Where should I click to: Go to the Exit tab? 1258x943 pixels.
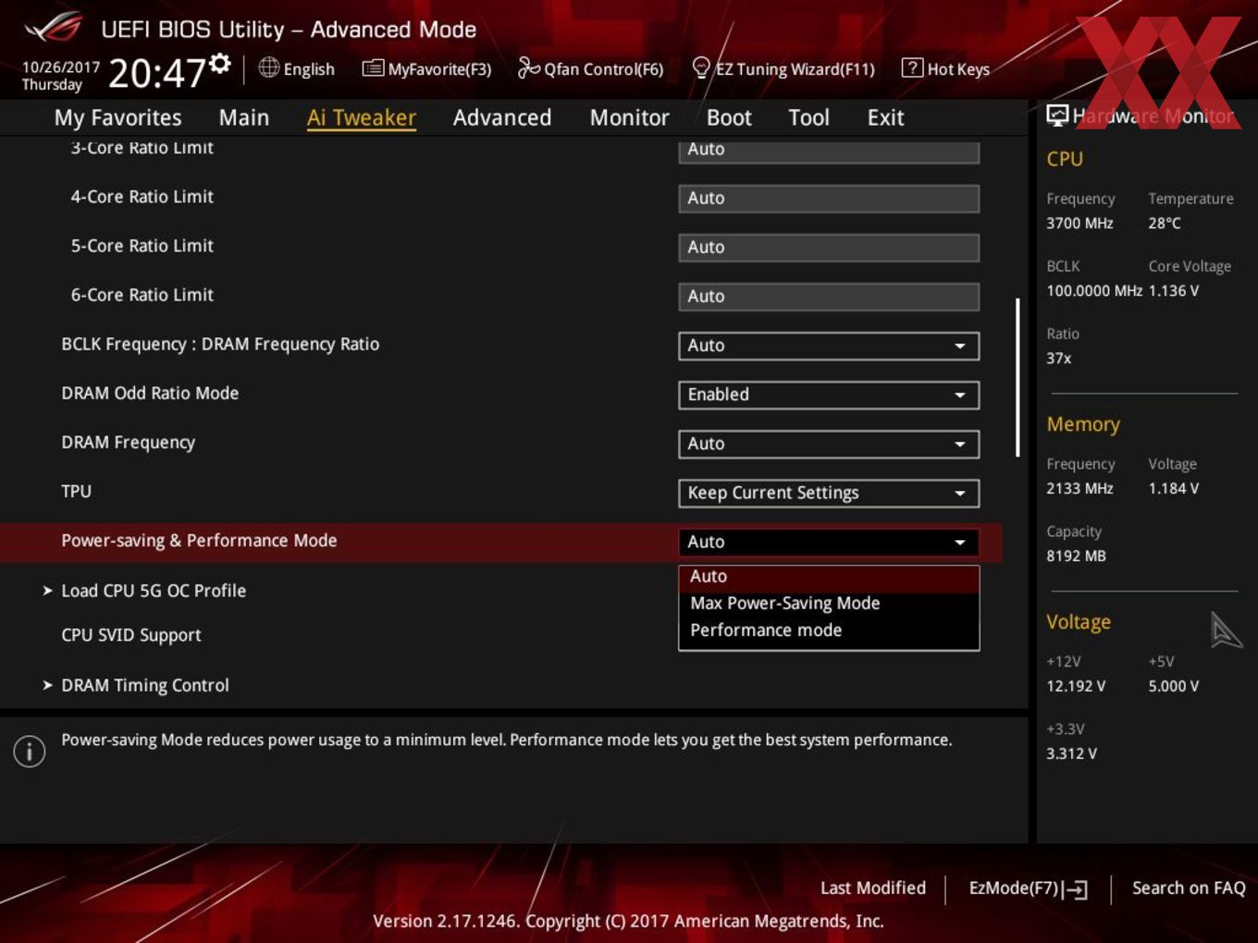[x=885, y=117]
